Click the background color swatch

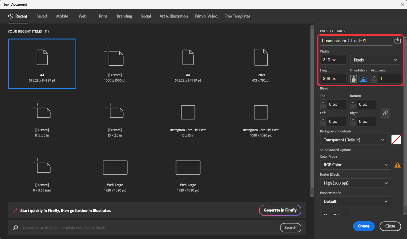tap(396, 140)
